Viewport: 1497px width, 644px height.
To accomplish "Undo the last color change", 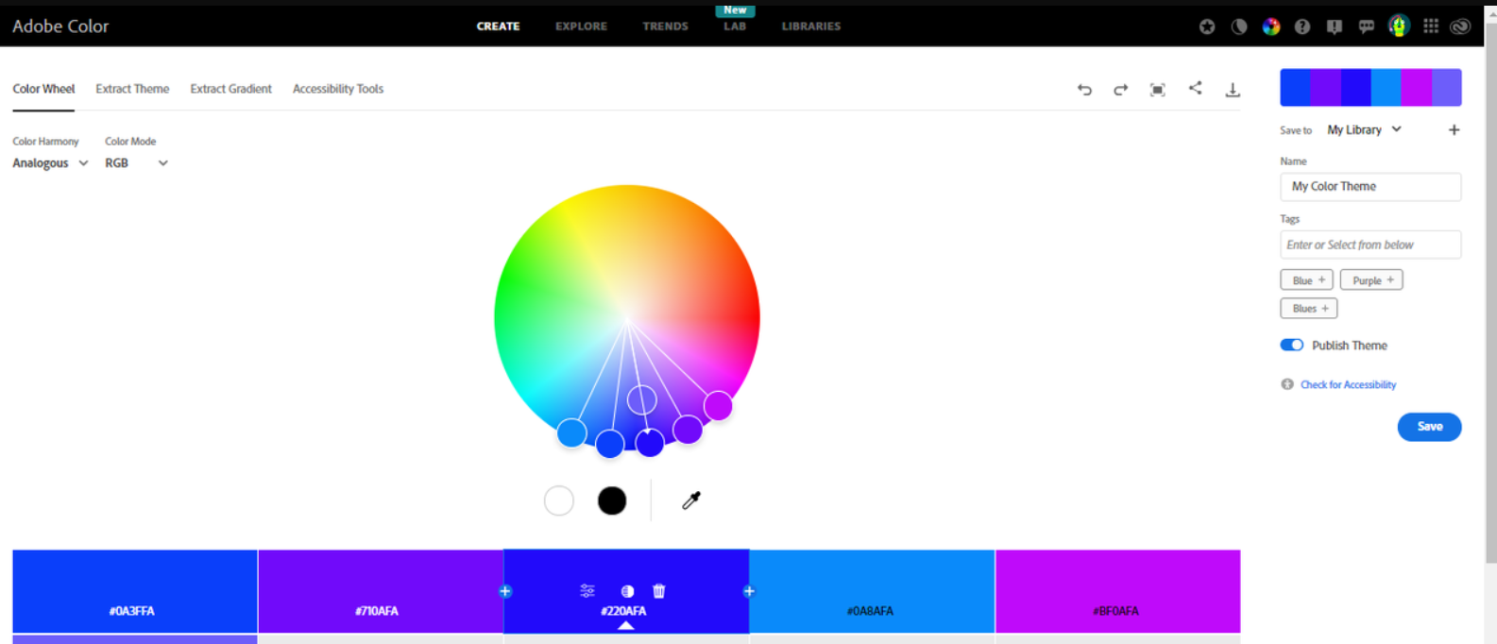I will click(1084, 90).
